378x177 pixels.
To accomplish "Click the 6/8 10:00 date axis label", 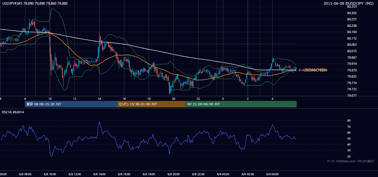I will pyautogui.click(x=50, y=174).
